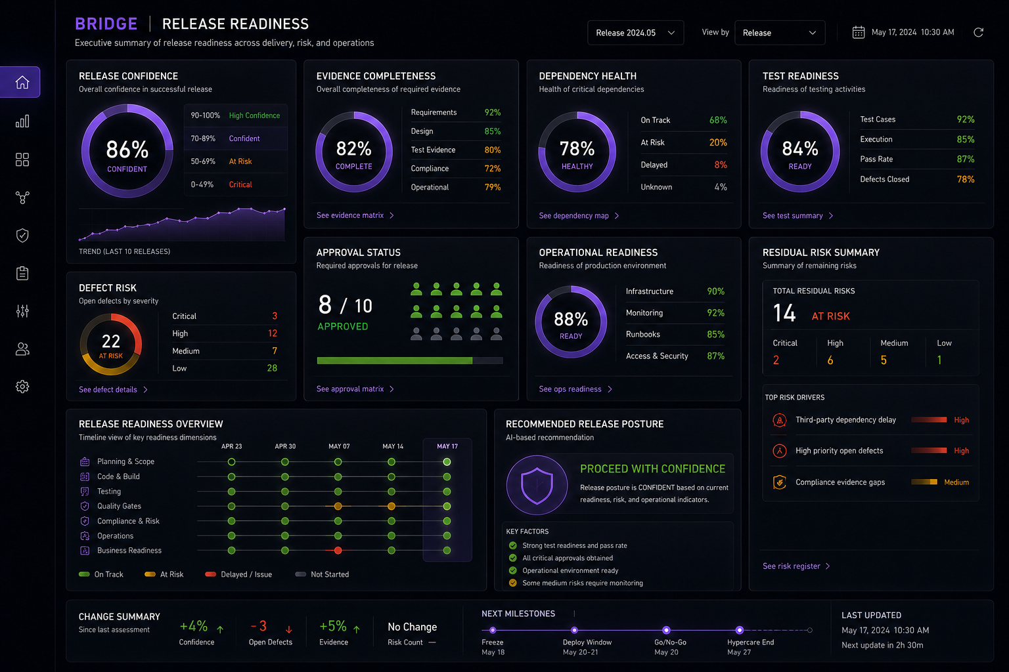Open the grid dashboard sidebar icon
1009x672 pixels.
coord(22,159)
